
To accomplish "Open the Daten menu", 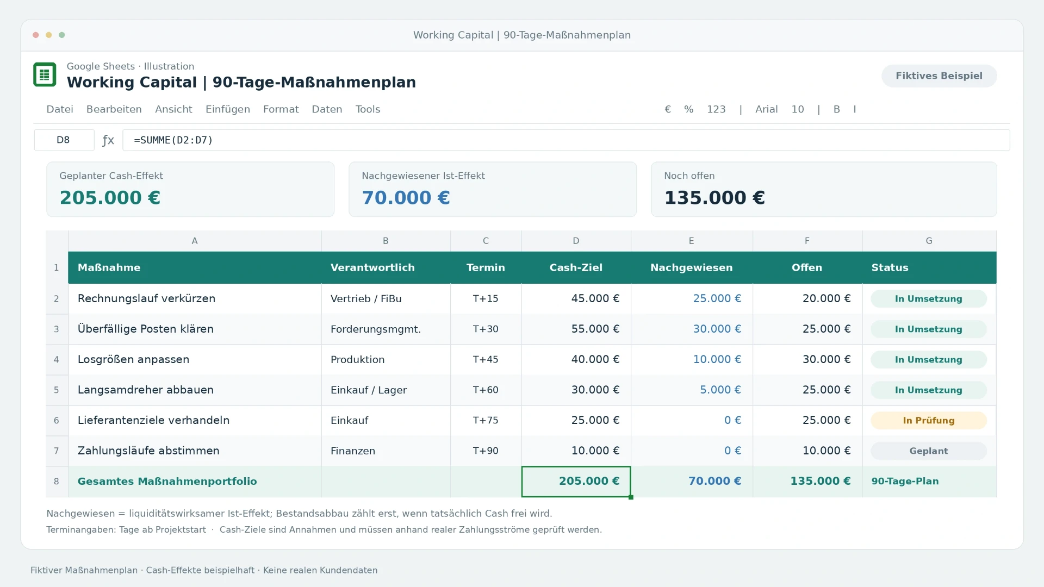I will [327, 109].
